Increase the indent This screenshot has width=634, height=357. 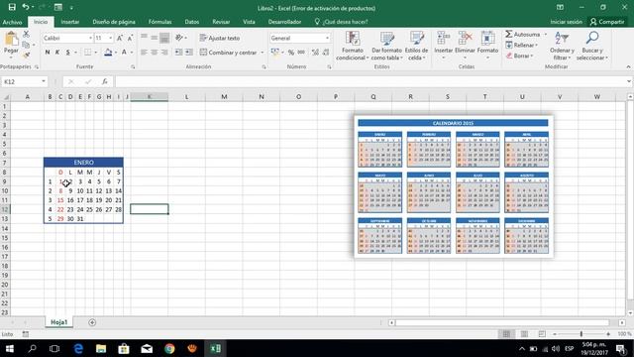[x=189, y=53]
